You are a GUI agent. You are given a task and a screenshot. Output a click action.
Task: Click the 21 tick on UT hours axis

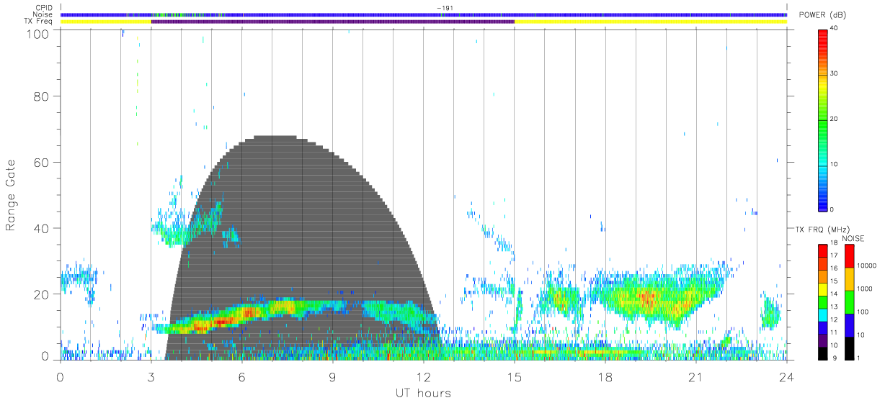tap(696, 377)
